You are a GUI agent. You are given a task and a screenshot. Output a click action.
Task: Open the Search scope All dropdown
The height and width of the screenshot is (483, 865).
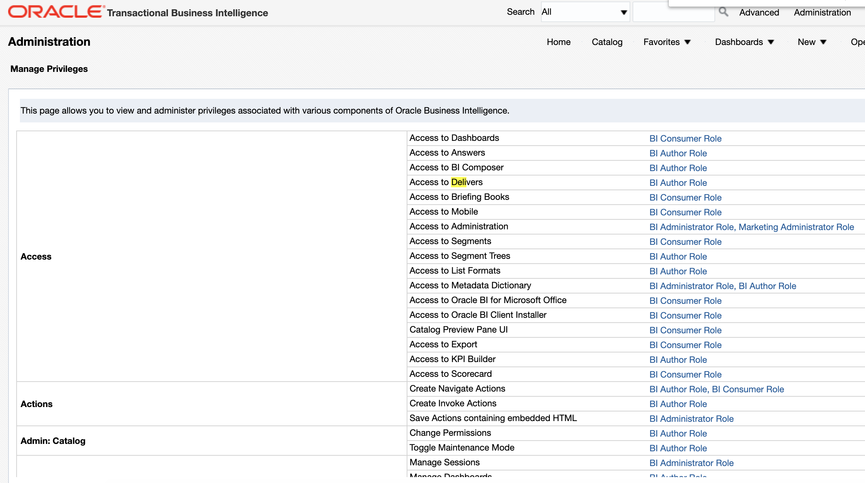point(585,12)
